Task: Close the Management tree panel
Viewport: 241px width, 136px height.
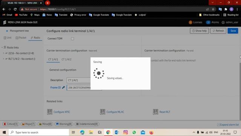Action: point(7,31)
